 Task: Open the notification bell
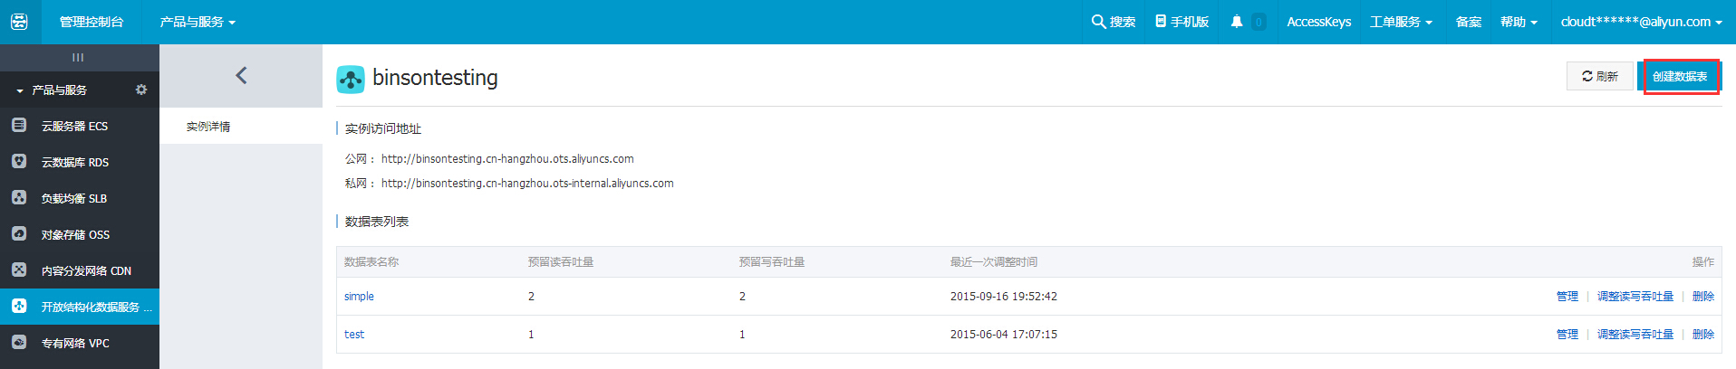coord(1237,22)
